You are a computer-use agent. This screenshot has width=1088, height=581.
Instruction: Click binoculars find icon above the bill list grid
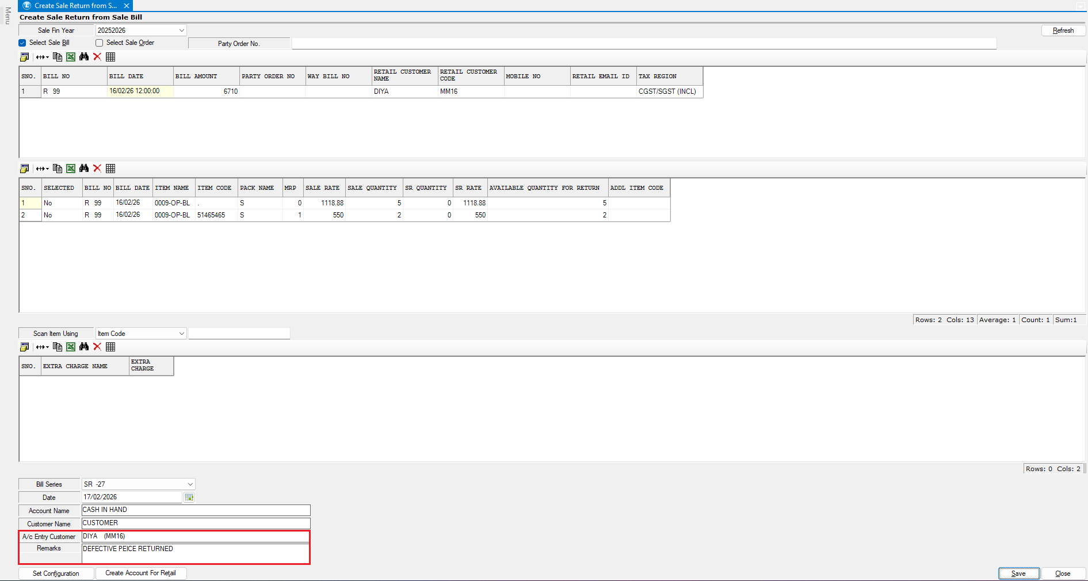(x=84, y=57)
